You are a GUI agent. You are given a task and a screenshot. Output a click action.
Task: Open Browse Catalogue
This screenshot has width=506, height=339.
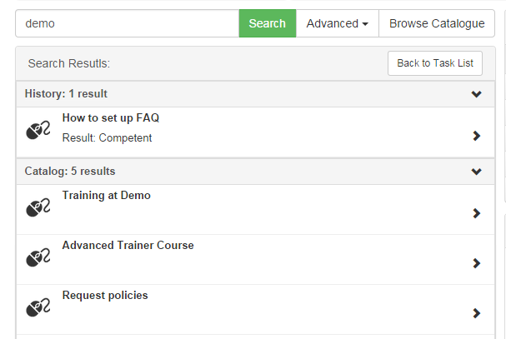point(437,23)
